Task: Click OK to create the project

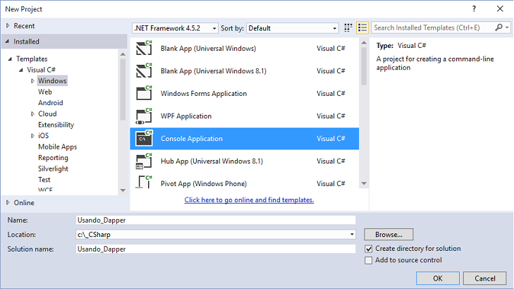Action: 438,278
